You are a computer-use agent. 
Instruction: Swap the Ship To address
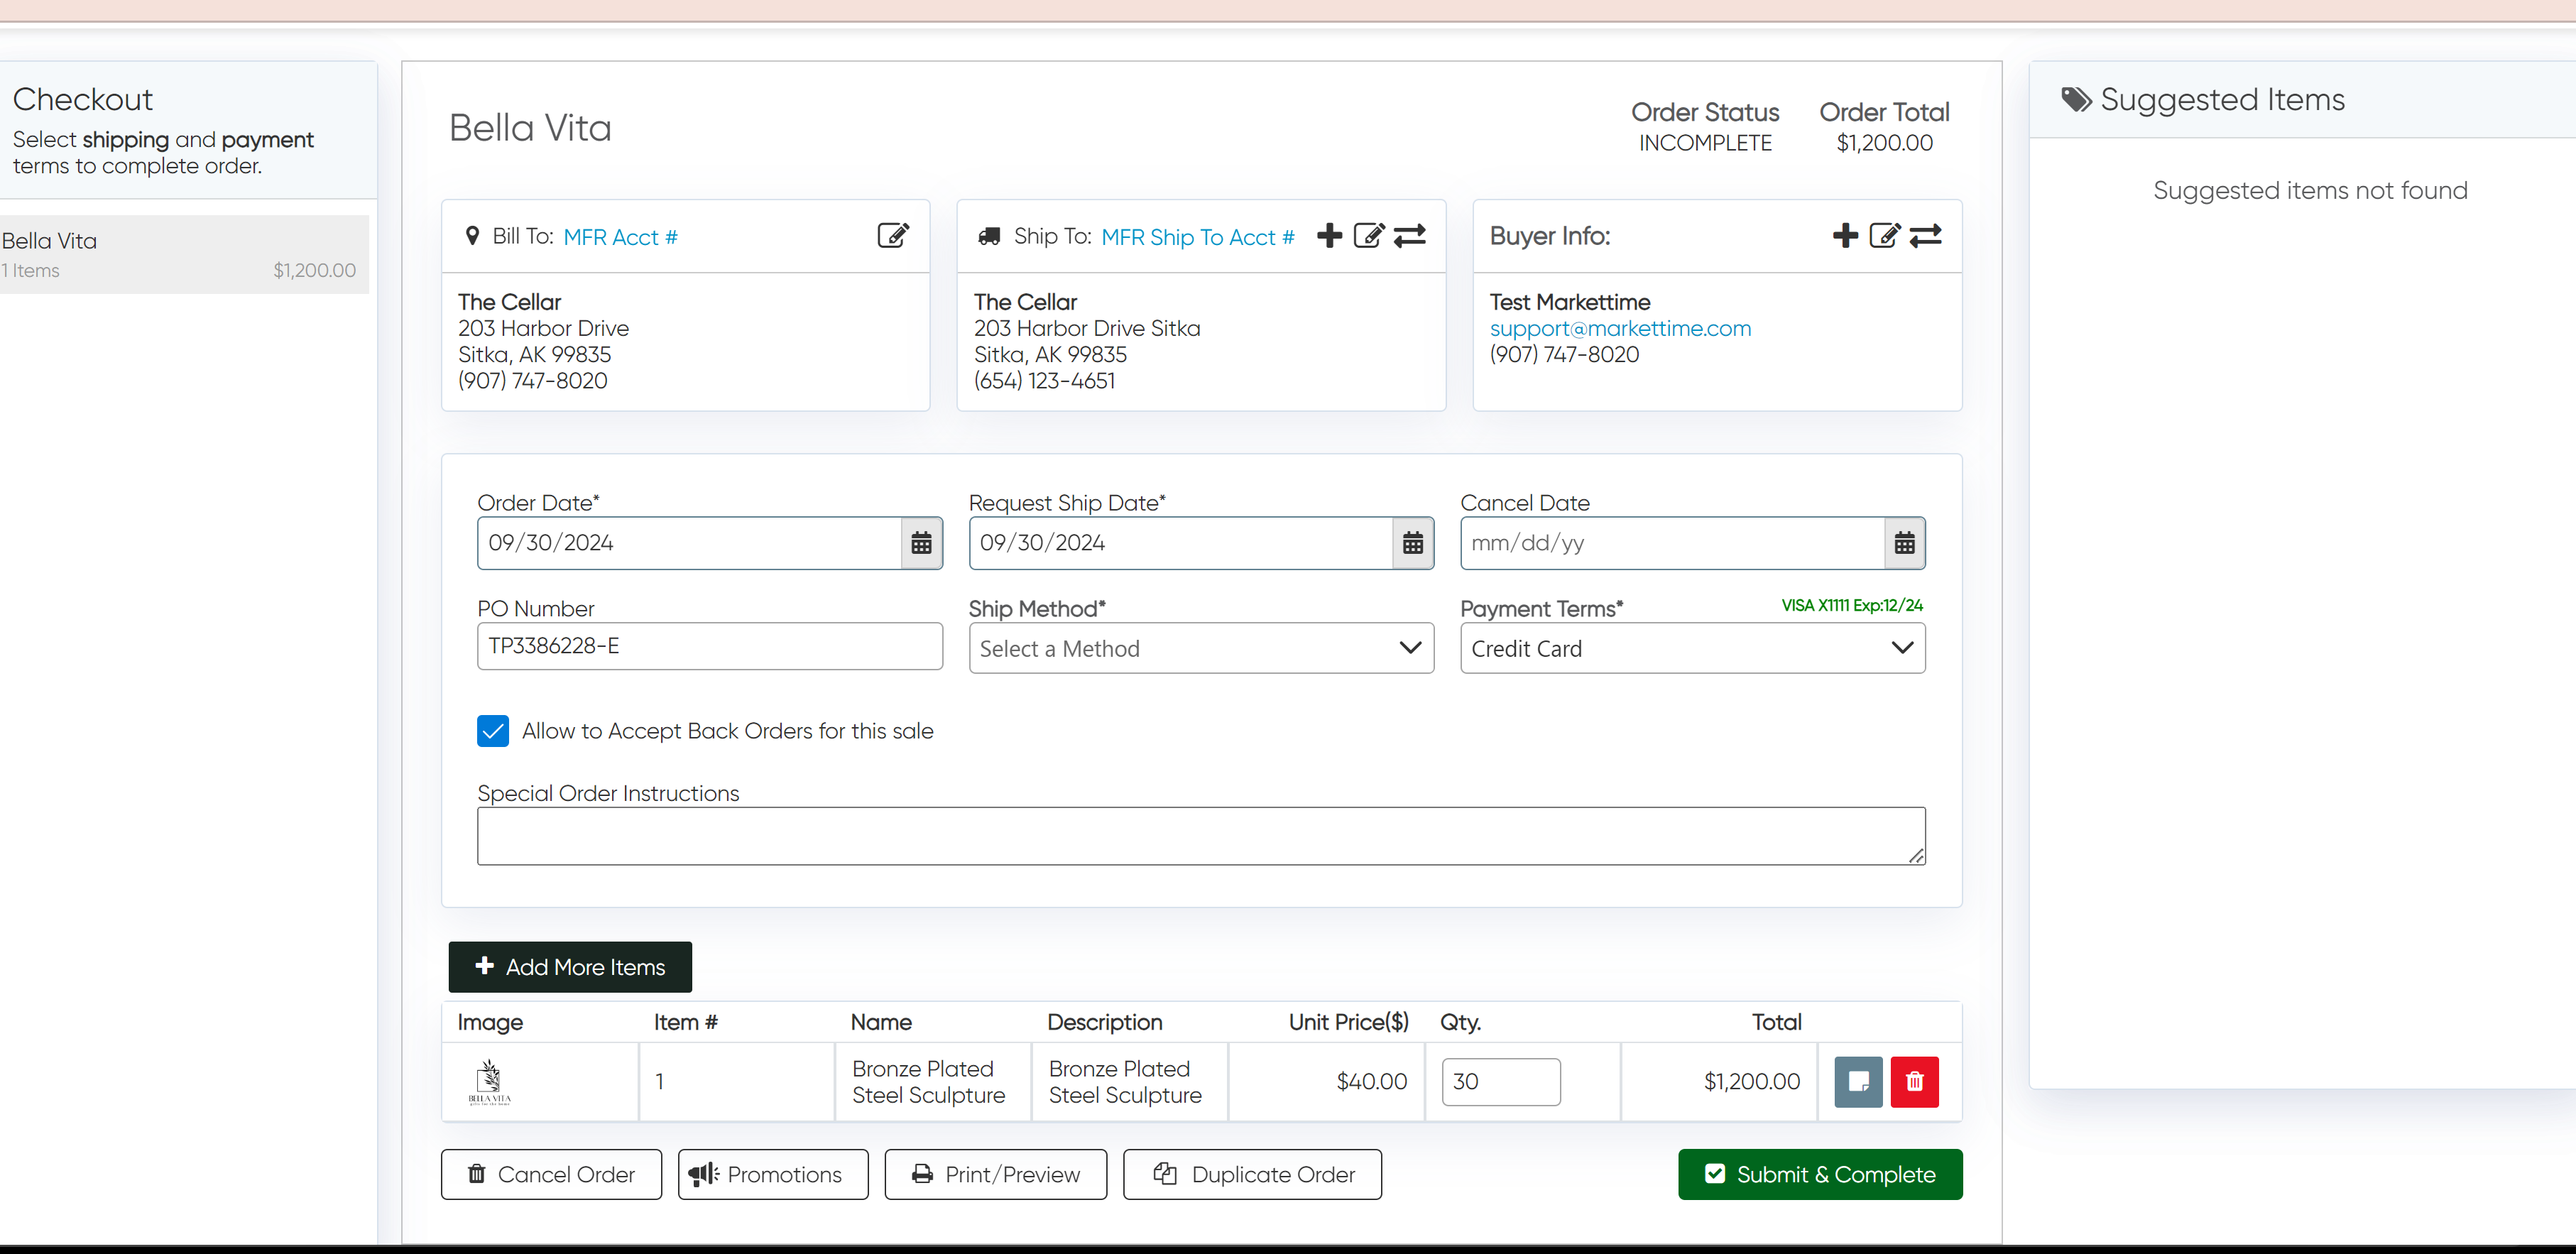pos(1410,236)
